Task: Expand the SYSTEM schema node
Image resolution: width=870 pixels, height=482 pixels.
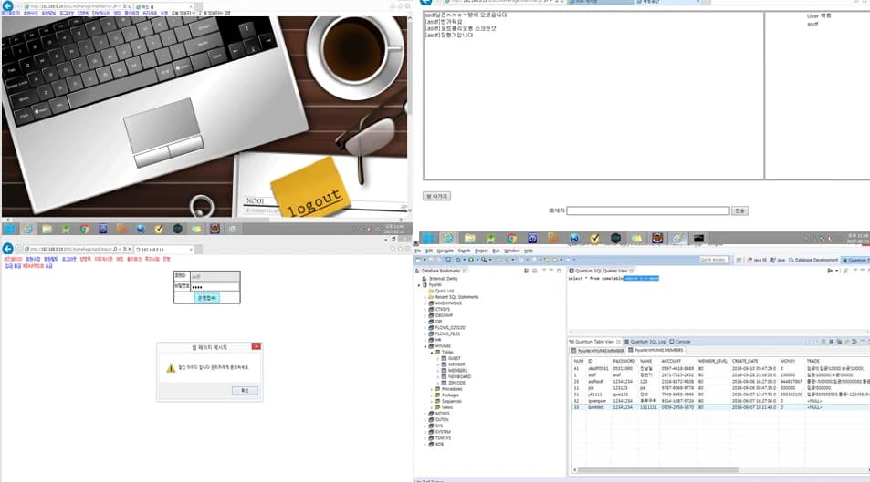Action: 425,432
